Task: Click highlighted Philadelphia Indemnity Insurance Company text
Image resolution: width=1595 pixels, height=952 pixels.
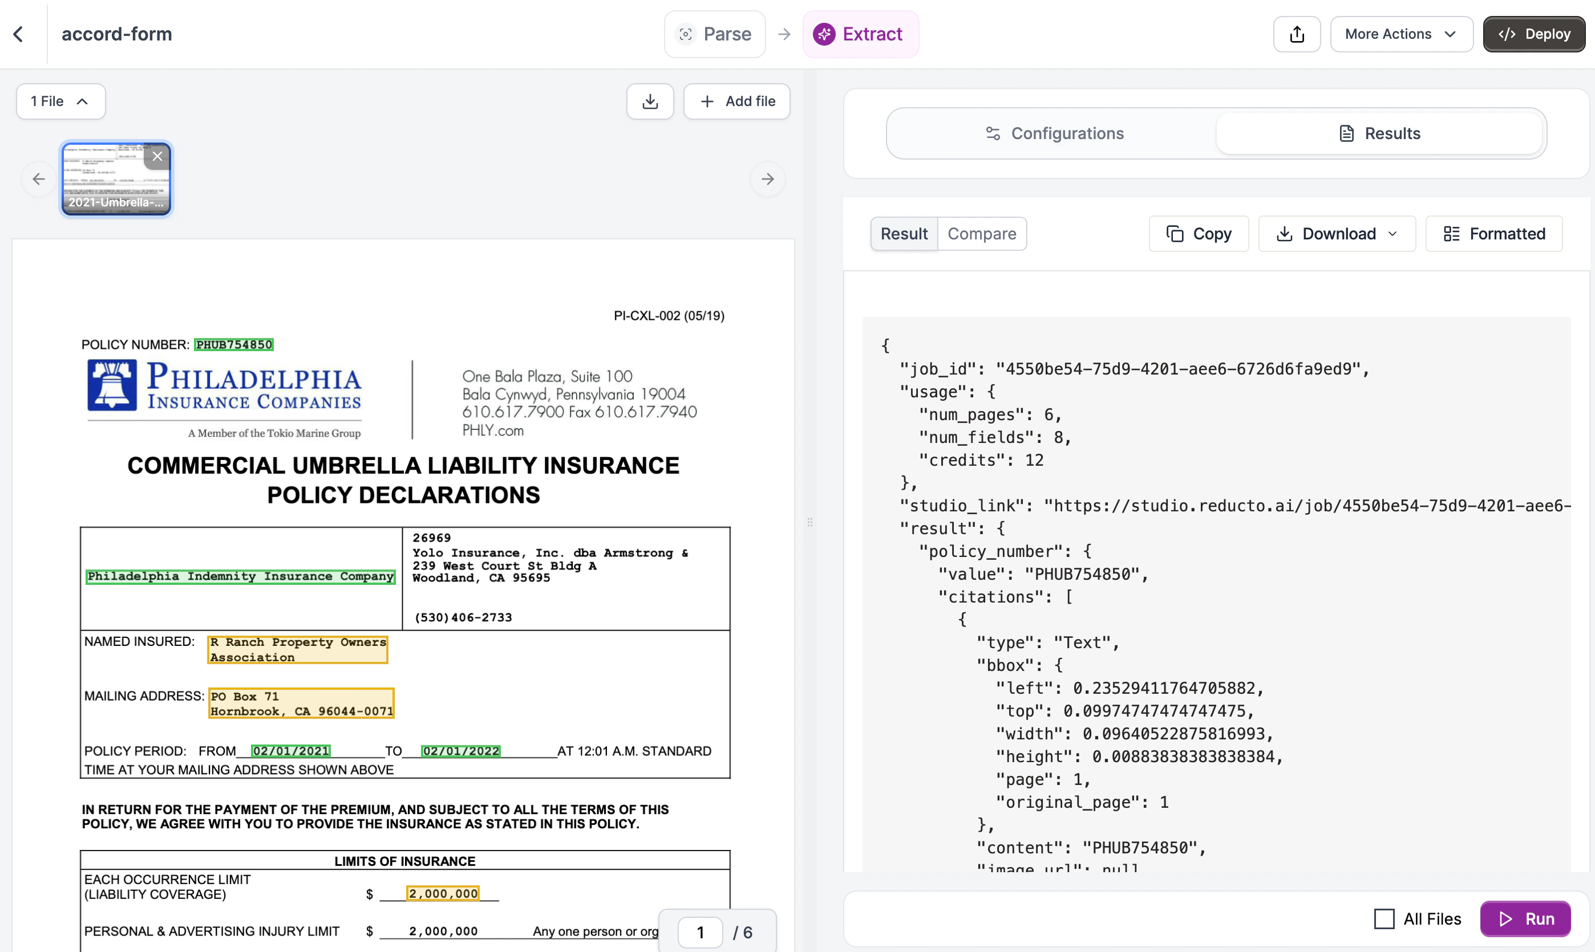Action: click(240, 576)
